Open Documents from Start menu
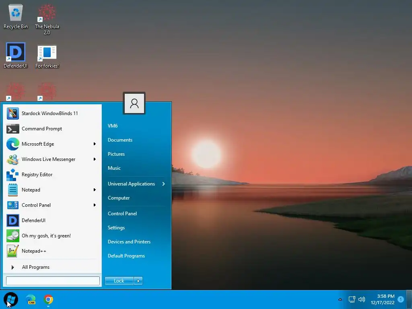This screenshot has width=412, height=309. [x=120, y=140]
